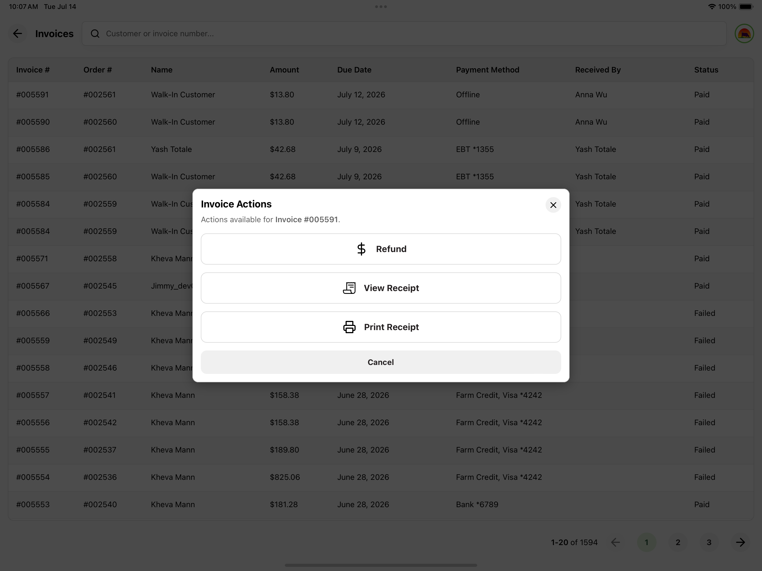This screenshot has height=571, width=762.
Task: Click invoice #005553 cell
Action: 33,504
